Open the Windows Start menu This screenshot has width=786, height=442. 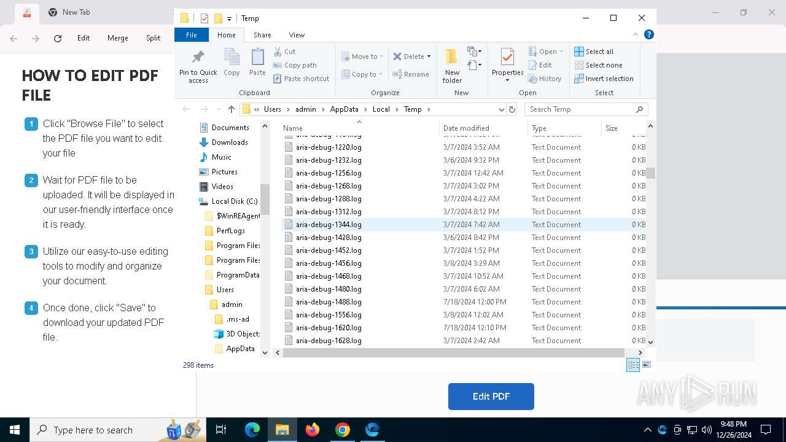coord(15,430)
